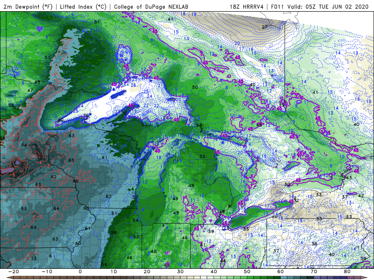Click the black '57' dewpoint value
This screenshot has width=374, height=280.
(x=135, y=197)
